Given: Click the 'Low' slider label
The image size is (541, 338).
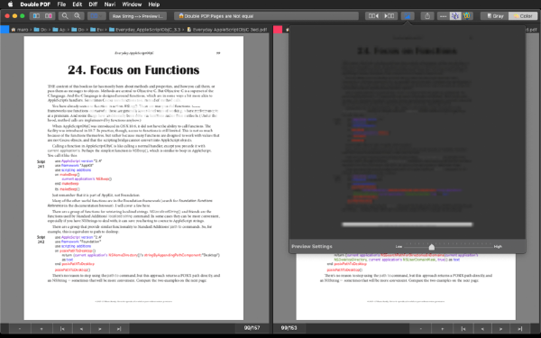Looking at the screenshot, I should (399, 247).
